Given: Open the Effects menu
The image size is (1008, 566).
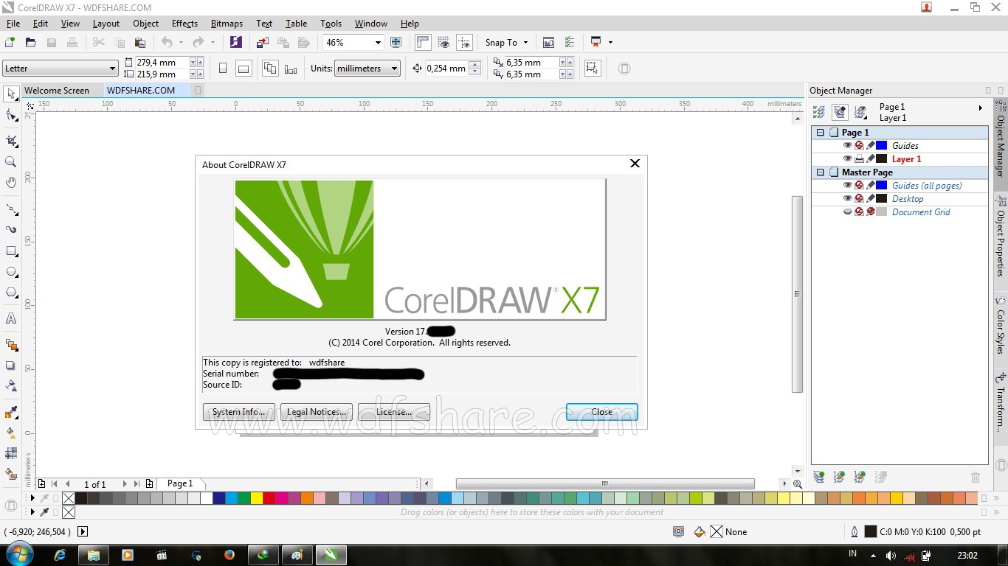Looking at the screenshot, I should click(184, 24).
